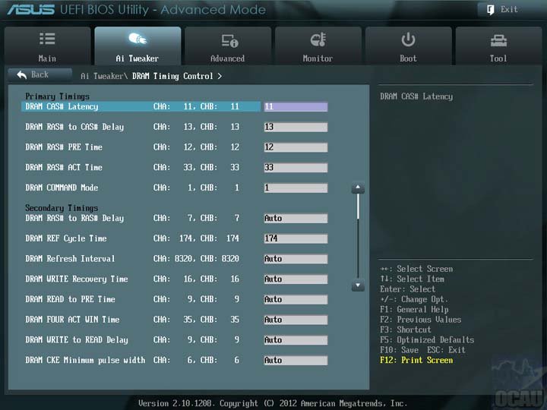Viewport: 547px width, 410px height.
Task: Edit DRAM Refresh Interval Auto field
Action: pos(296,259)
